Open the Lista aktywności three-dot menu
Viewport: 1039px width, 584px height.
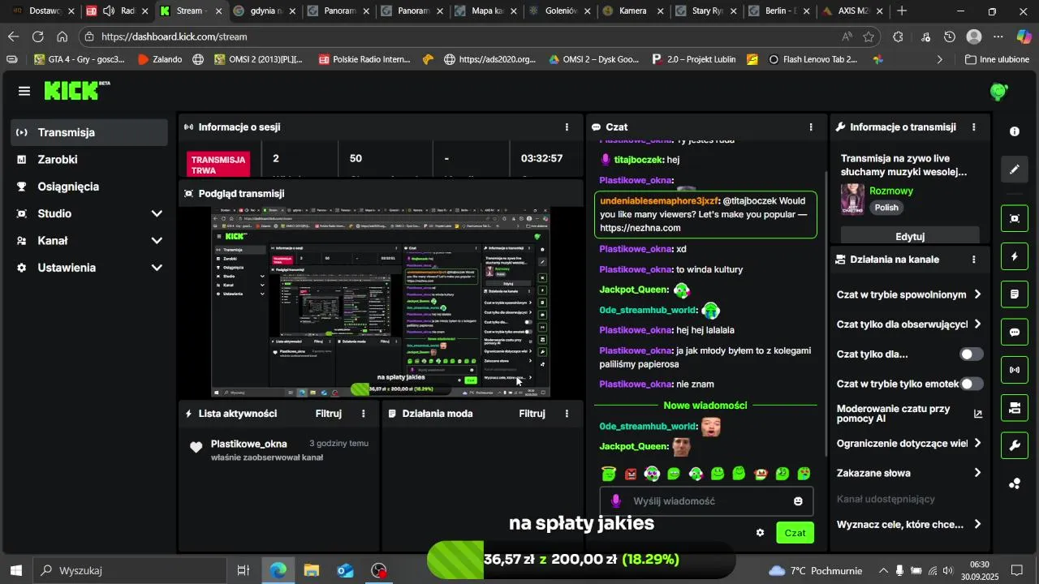[363, 414]
